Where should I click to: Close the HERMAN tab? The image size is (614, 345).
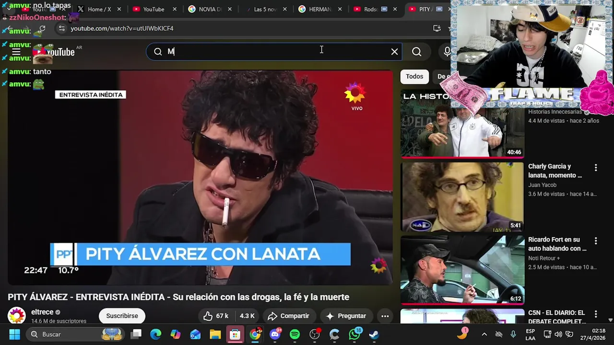pyautogui.click(x=341, y=9)
